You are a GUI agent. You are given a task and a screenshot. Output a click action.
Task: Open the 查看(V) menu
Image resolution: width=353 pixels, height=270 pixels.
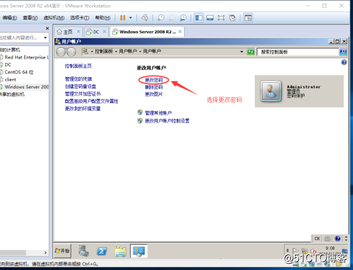(30, 18)
